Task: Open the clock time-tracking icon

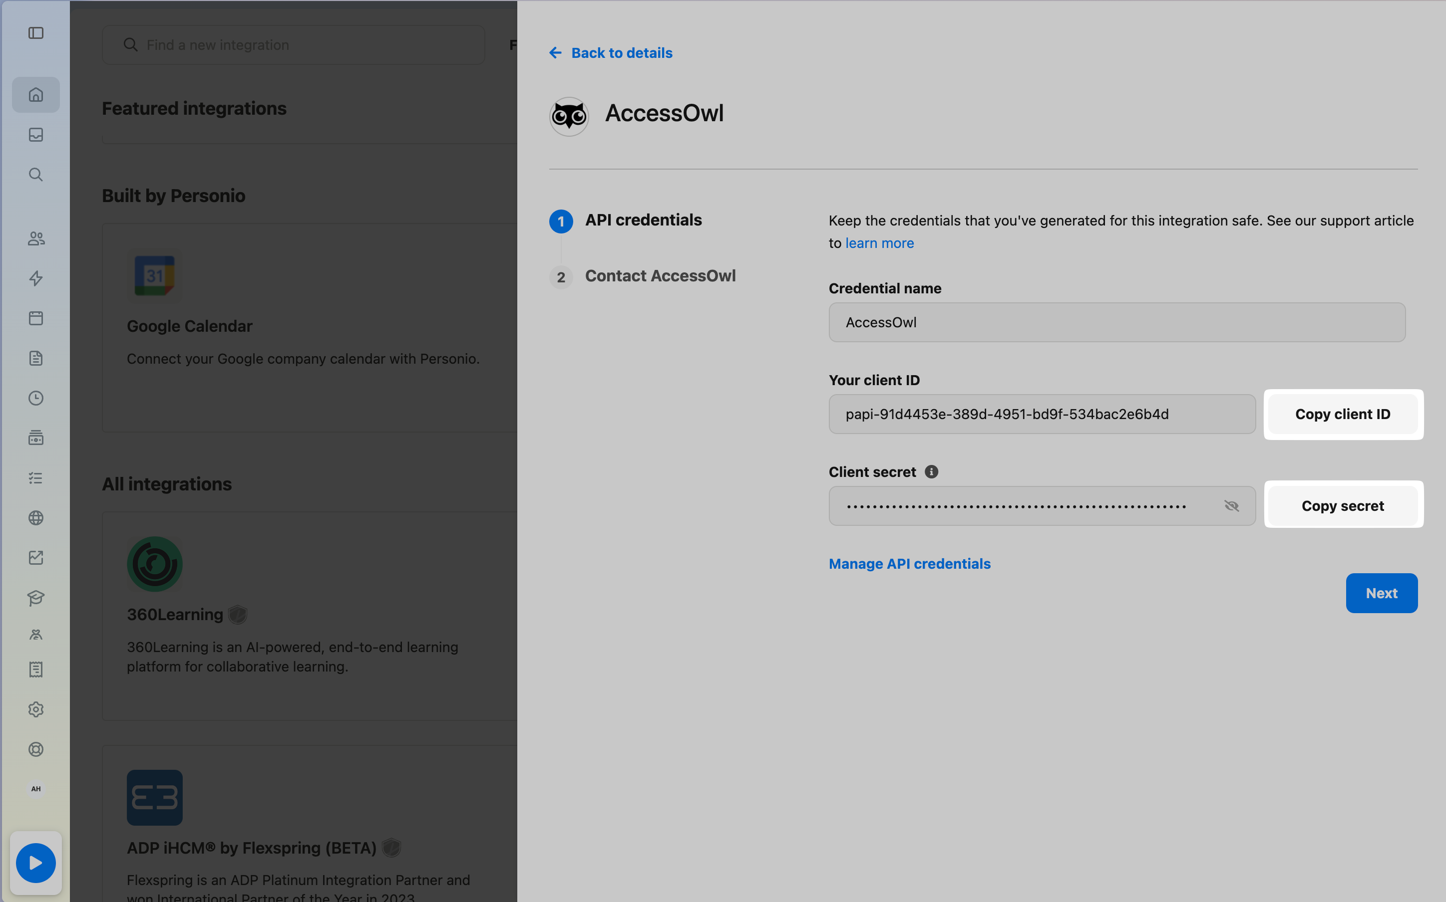Action: tap(36, 398)
